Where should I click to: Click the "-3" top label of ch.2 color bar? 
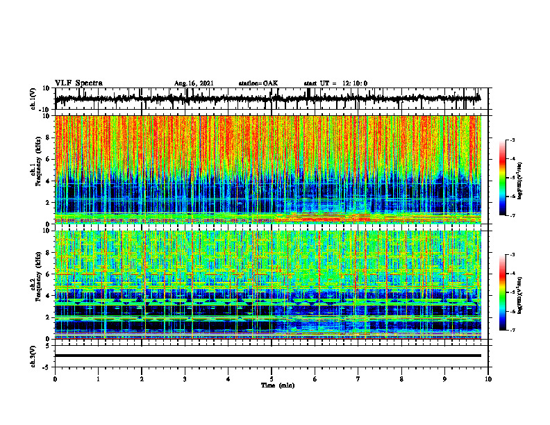tap(512, 255)
